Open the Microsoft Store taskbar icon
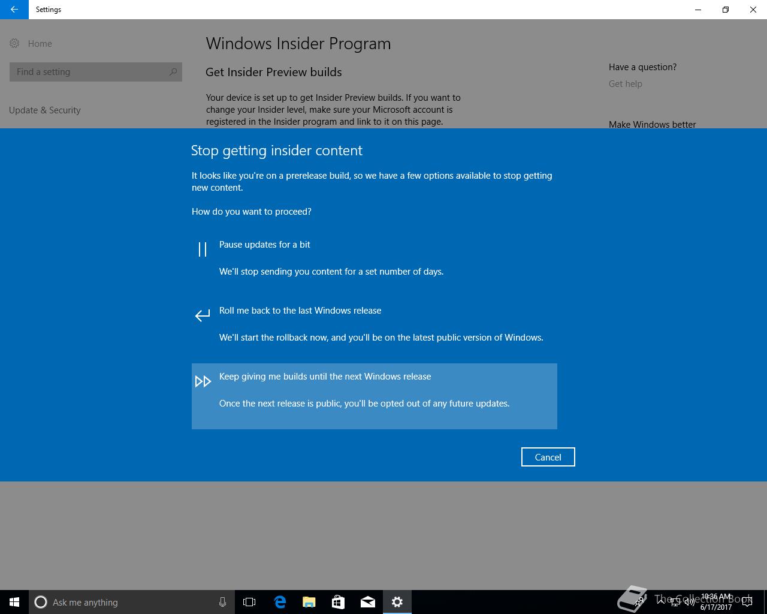This screenshot has width=767, height=614. [x=339, y=602]
